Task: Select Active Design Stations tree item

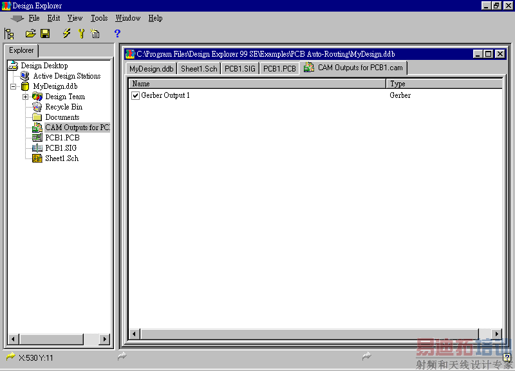Action: [67, 76]
